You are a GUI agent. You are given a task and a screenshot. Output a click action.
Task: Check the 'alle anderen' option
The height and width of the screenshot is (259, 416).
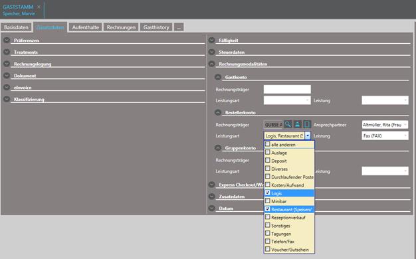[x=268, y=144]
